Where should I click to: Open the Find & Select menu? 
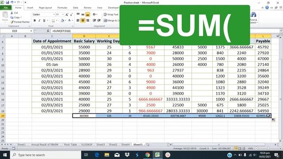[x=253, y=18]
